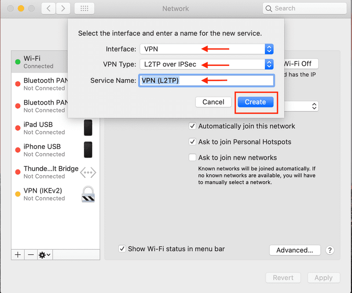The width and height of the screenshot is (352, 293).
Task: Go back with the left arrow toolbar button
Action: 48,8
